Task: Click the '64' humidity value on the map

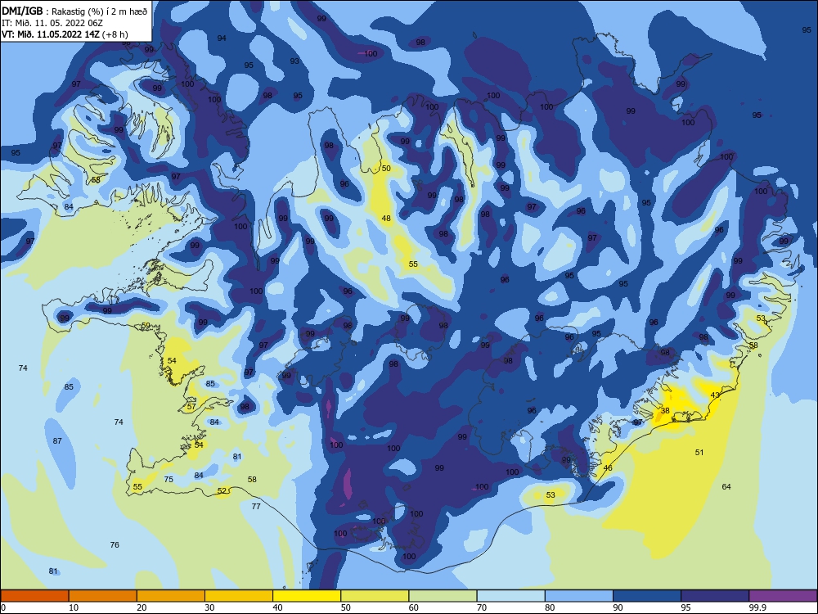Action: (726, 486)
